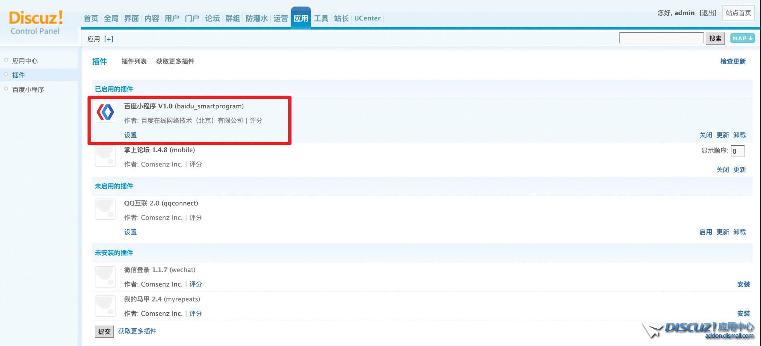Open 设置 for QQ互联 plugin
Image resolution: width=761 pixels, height=346 pixels.
coord(130,232)
